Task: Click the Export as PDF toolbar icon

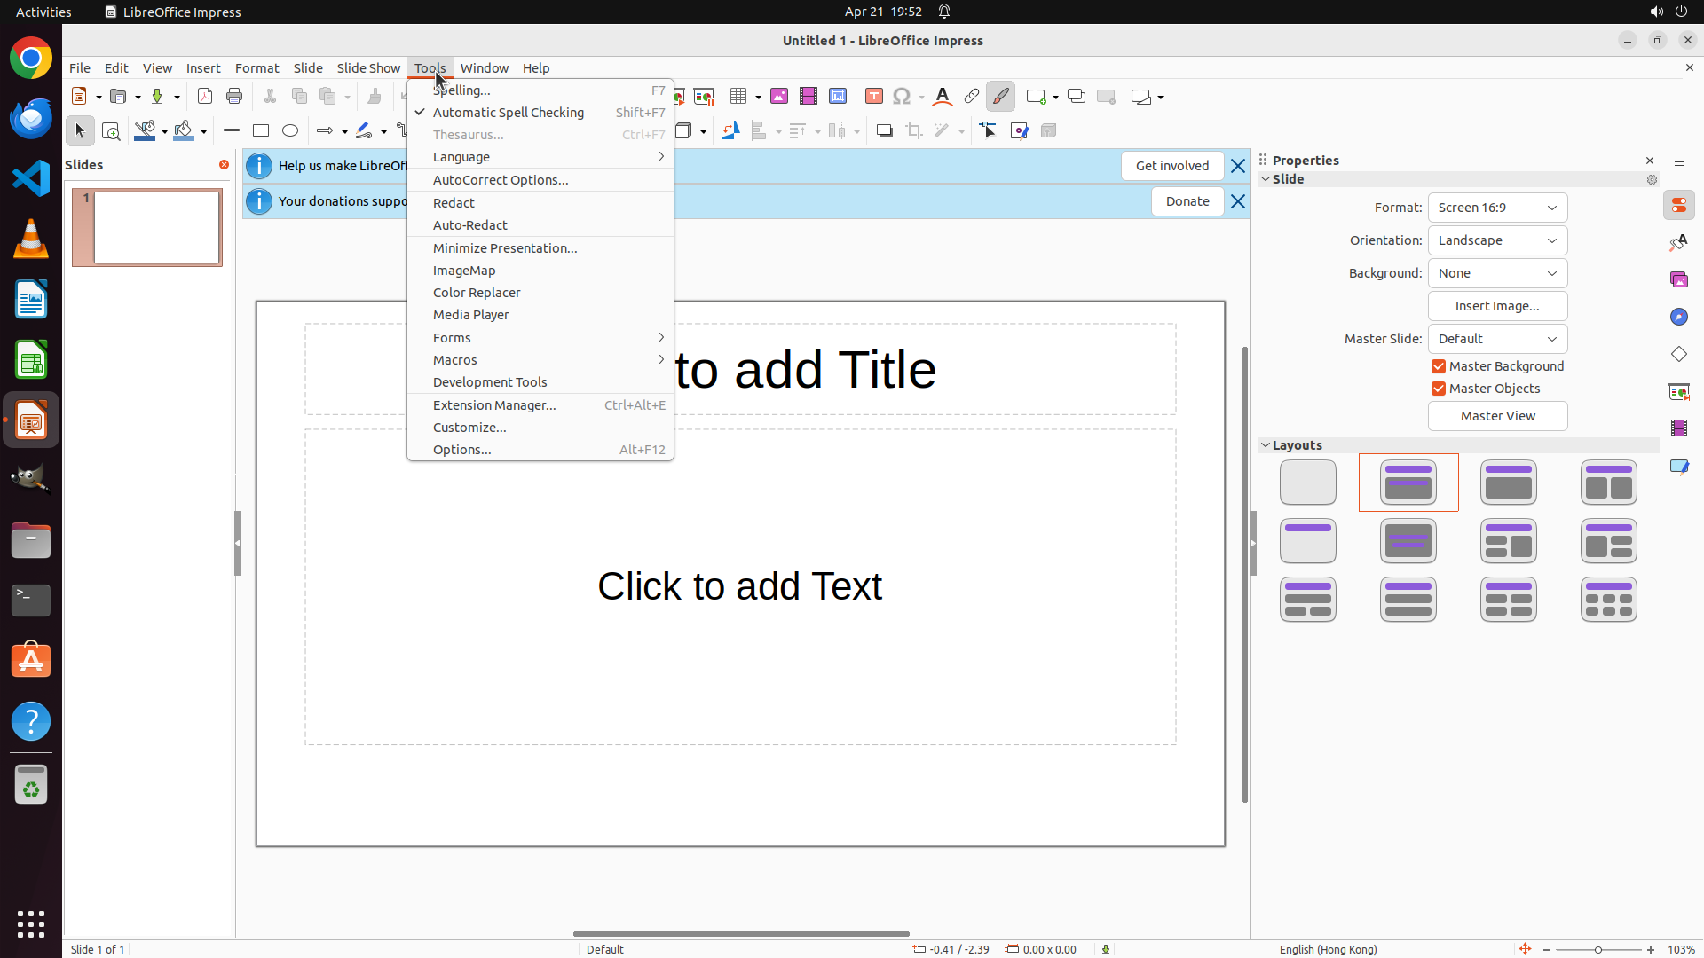Action: (x=205, y=96)
